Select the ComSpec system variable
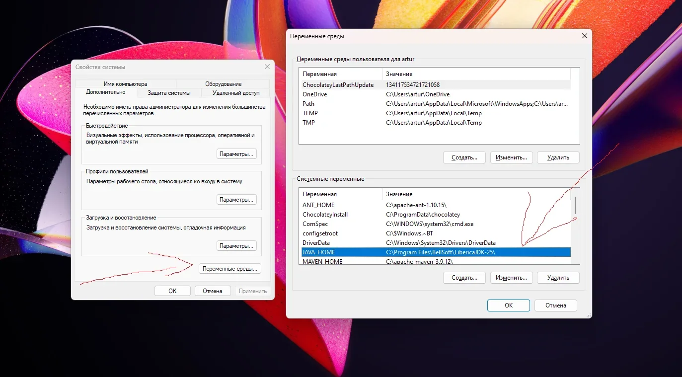The height and width of the screenshot is (377, 682). (x=436, y=224)
